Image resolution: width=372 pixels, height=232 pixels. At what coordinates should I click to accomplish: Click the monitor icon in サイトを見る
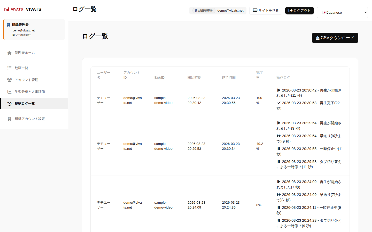(x=255, y=11)
